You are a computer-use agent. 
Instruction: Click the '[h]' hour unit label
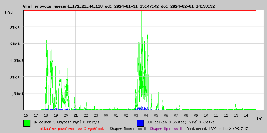click(260, 119)
